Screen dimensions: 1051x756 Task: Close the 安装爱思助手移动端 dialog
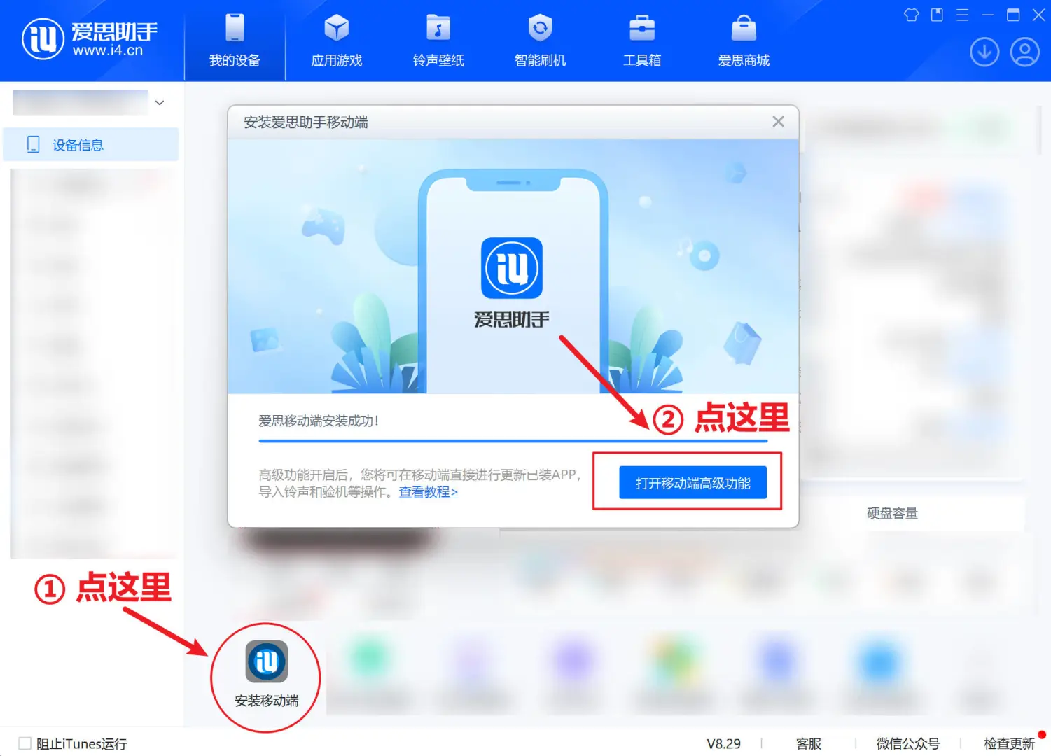778,121
